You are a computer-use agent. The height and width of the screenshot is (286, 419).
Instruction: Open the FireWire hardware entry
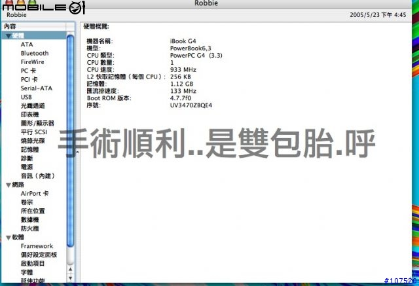click(32, 62)
